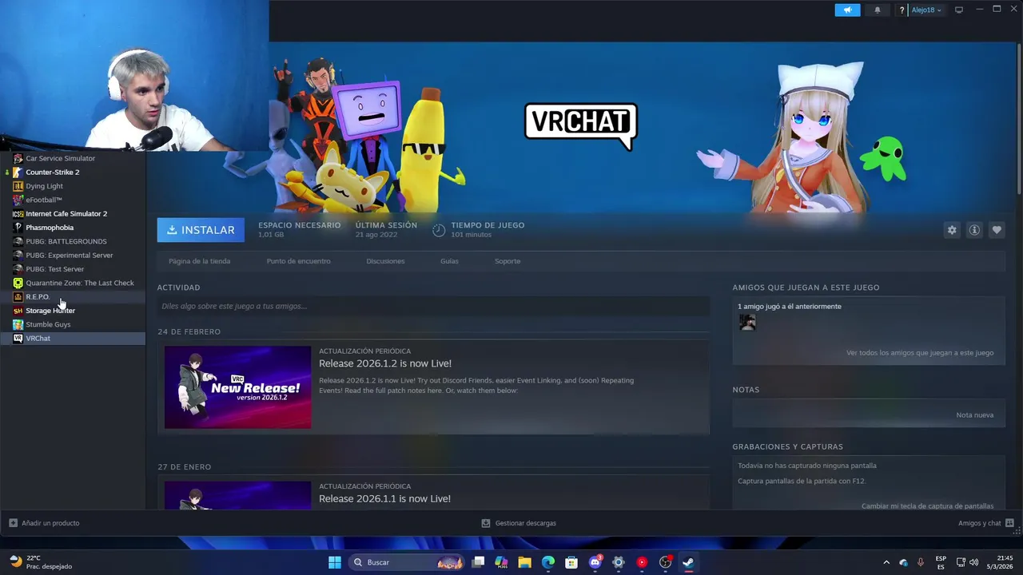Open Microsoft Store from taskbar
The height and width of the screenshot is (575, 1023).
571,562
